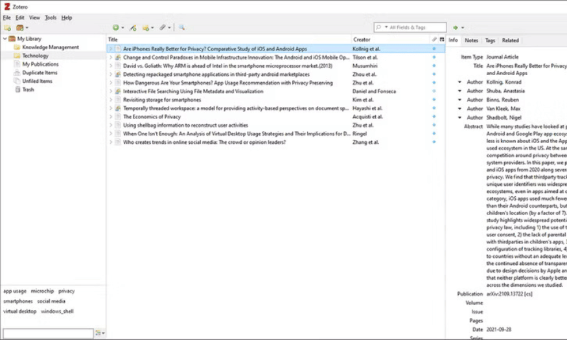Click attachment dot for Daniel and Fonseca row
The width and height of the screenshot is (567, 340).
click(434, 91)
